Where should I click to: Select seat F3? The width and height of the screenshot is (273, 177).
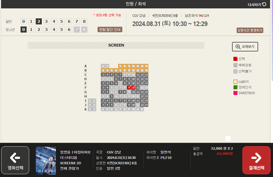103,88
